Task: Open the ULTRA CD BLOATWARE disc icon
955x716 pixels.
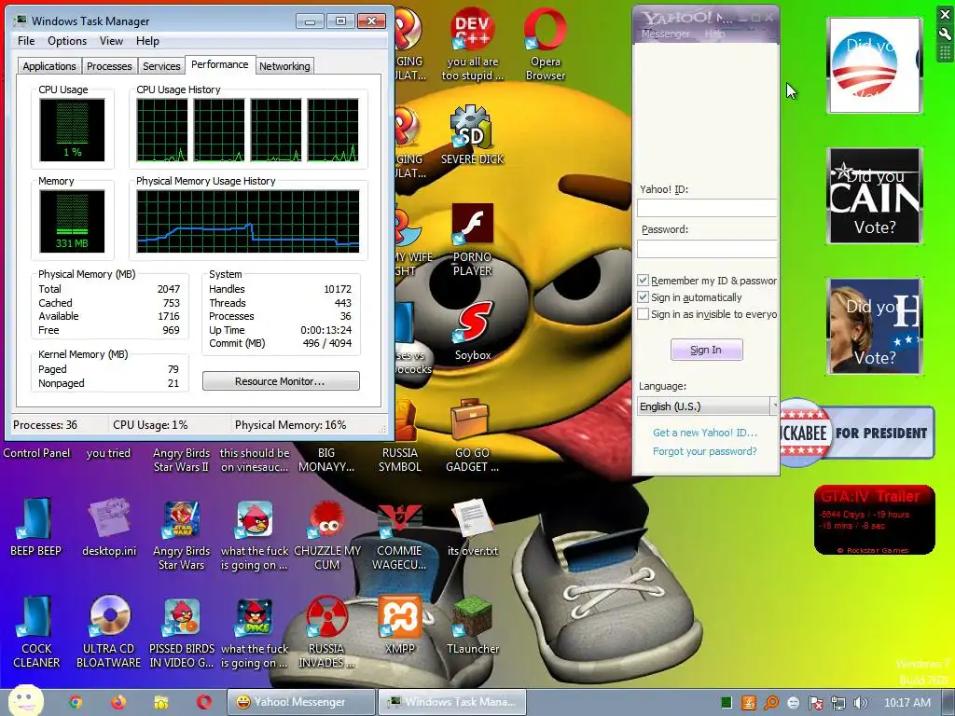Action: pos(110,615)
